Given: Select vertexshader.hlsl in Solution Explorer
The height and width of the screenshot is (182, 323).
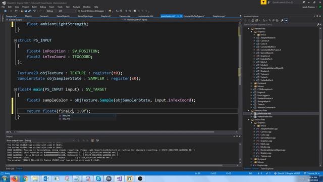Looking at the screenshot, I should [x=264, y=117].
